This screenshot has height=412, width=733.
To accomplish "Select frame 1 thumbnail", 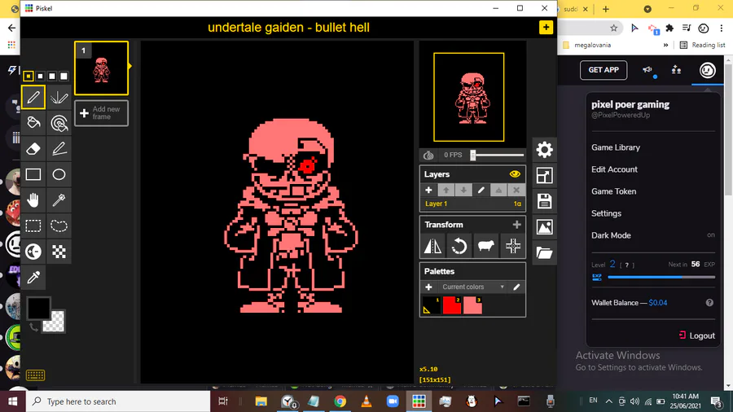I will pos(101,68).
